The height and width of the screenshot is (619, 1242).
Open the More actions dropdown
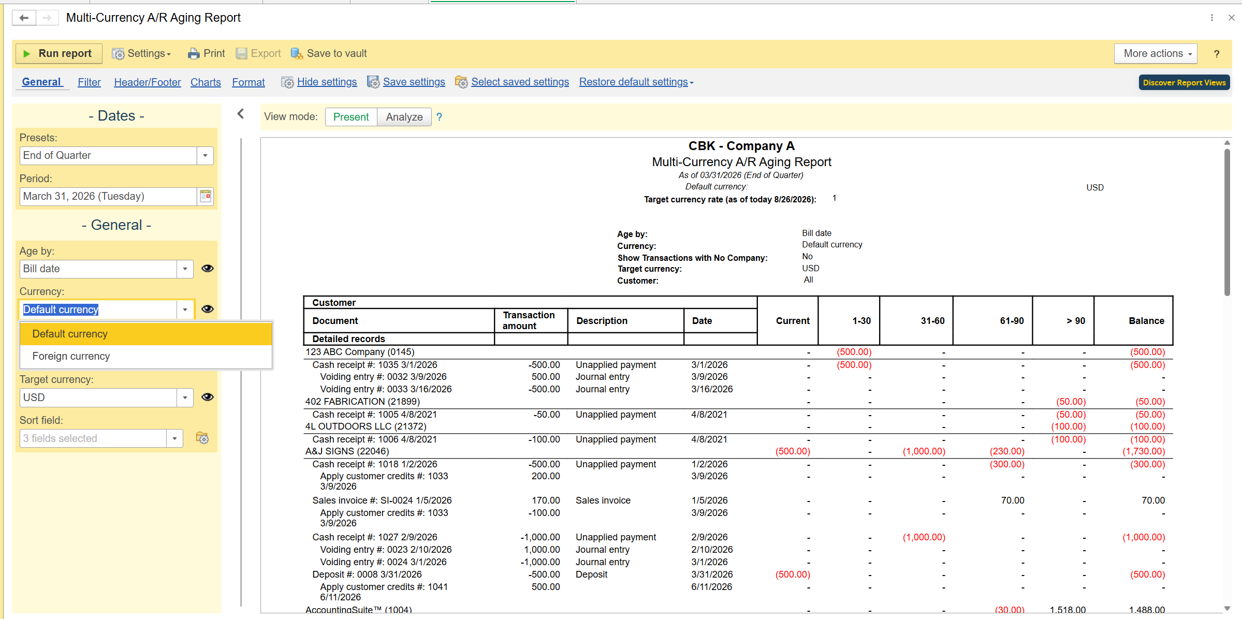coord(1156,53)
